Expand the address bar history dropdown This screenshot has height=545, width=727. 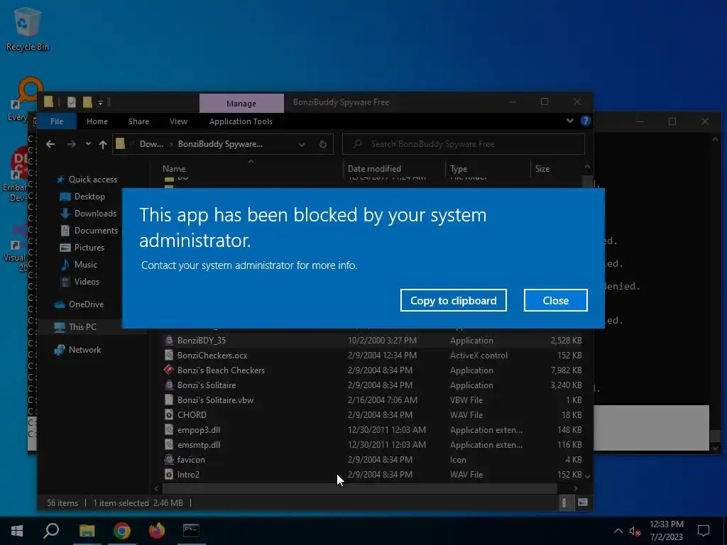[302, 144]
